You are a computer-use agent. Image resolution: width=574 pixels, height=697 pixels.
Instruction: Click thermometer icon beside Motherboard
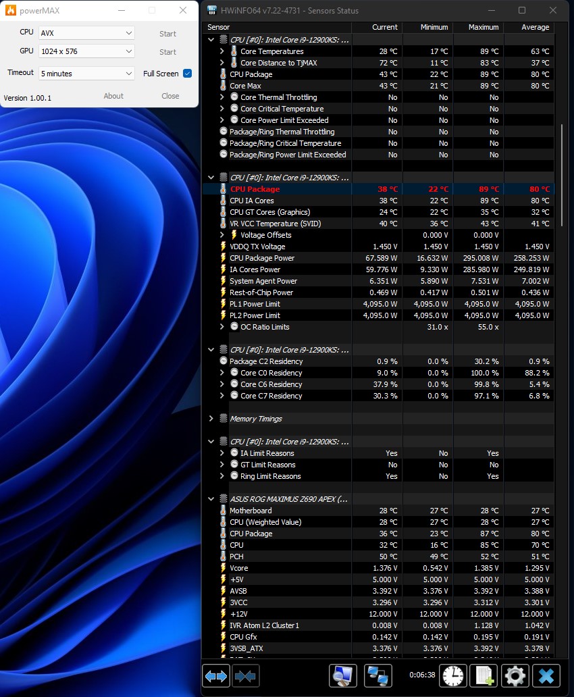(x=224, y=511)
